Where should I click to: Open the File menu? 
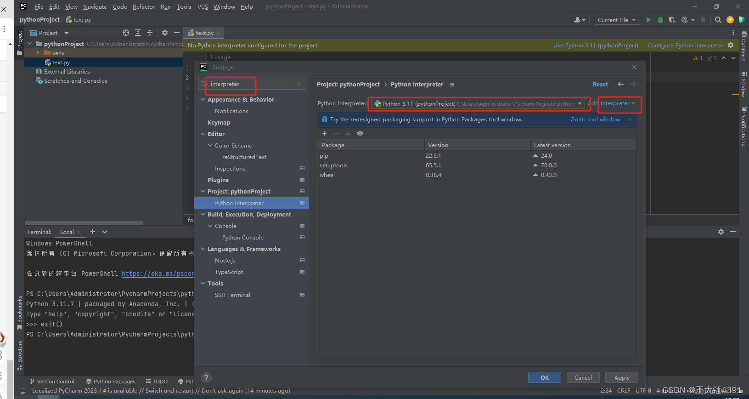(39, 6)
